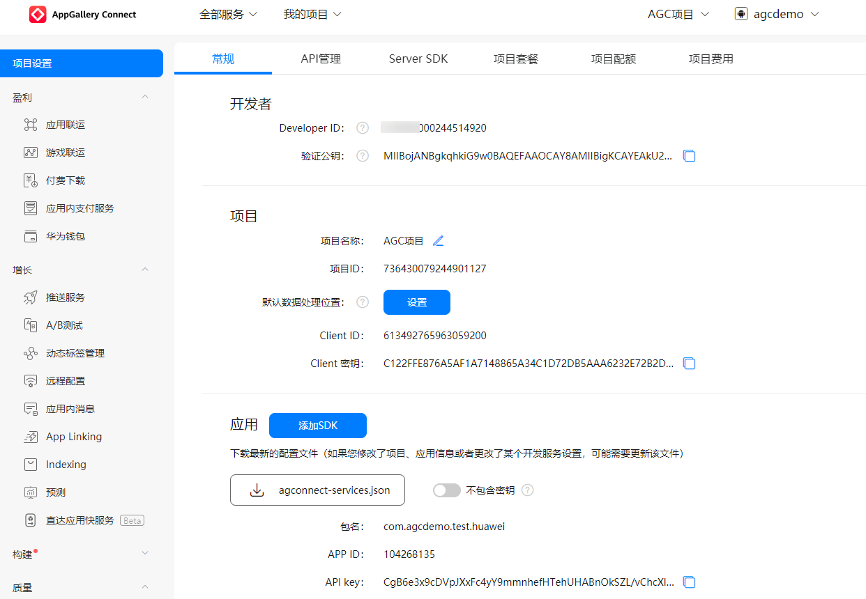
Task: Open 推送服务 from the sidebar
Action: 65,297
